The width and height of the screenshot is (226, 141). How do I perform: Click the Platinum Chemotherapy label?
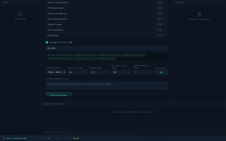[57, 13]
